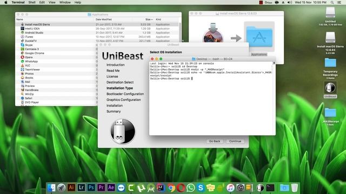Launch Launchpad rocket icon in dock

click(61, 188)
